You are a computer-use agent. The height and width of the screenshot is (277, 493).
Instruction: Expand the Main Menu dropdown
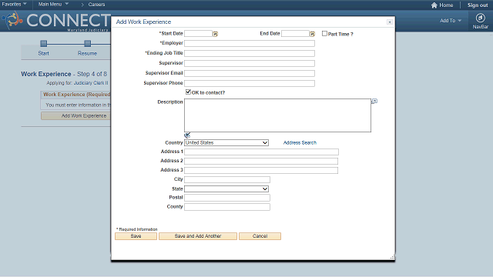pos(53,4)
